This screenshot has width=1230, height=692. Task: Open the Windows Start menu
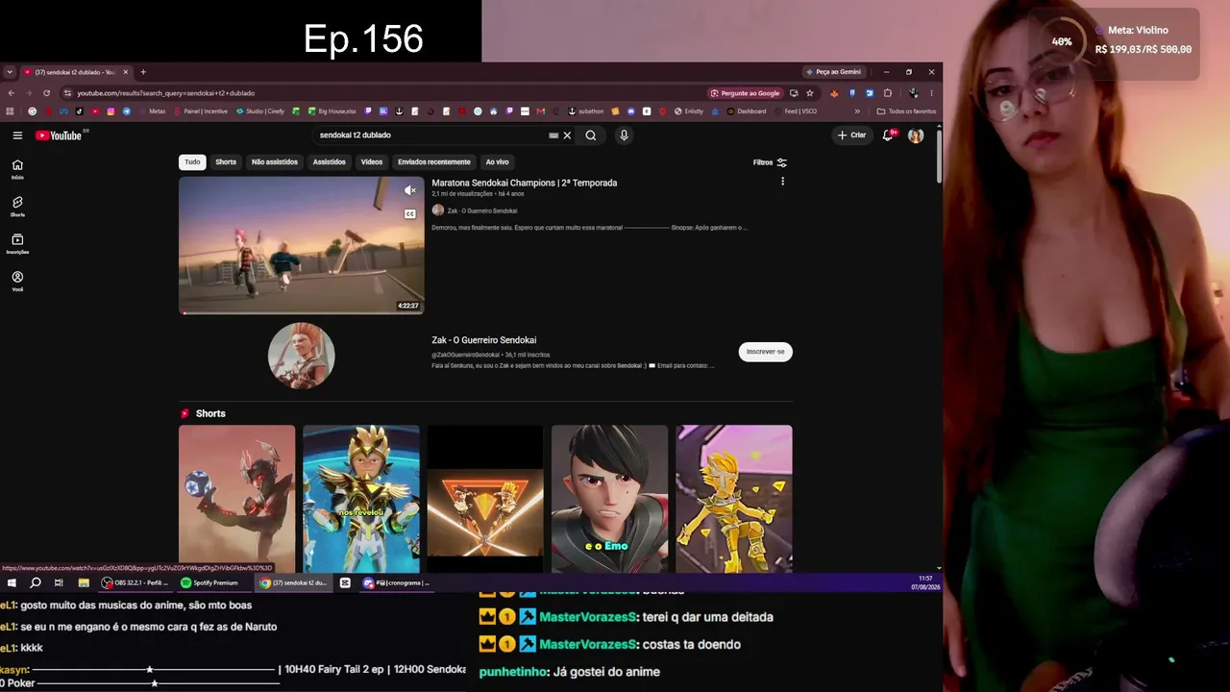12,582
